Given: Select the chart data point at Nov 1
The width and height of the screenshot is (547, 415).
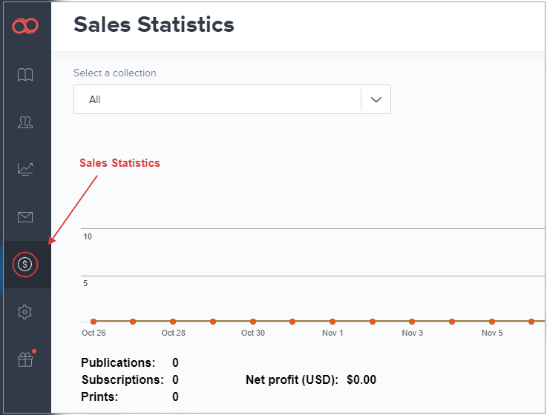Looking at the screenshot, I should pyautogui.click(x=333, y=322).
